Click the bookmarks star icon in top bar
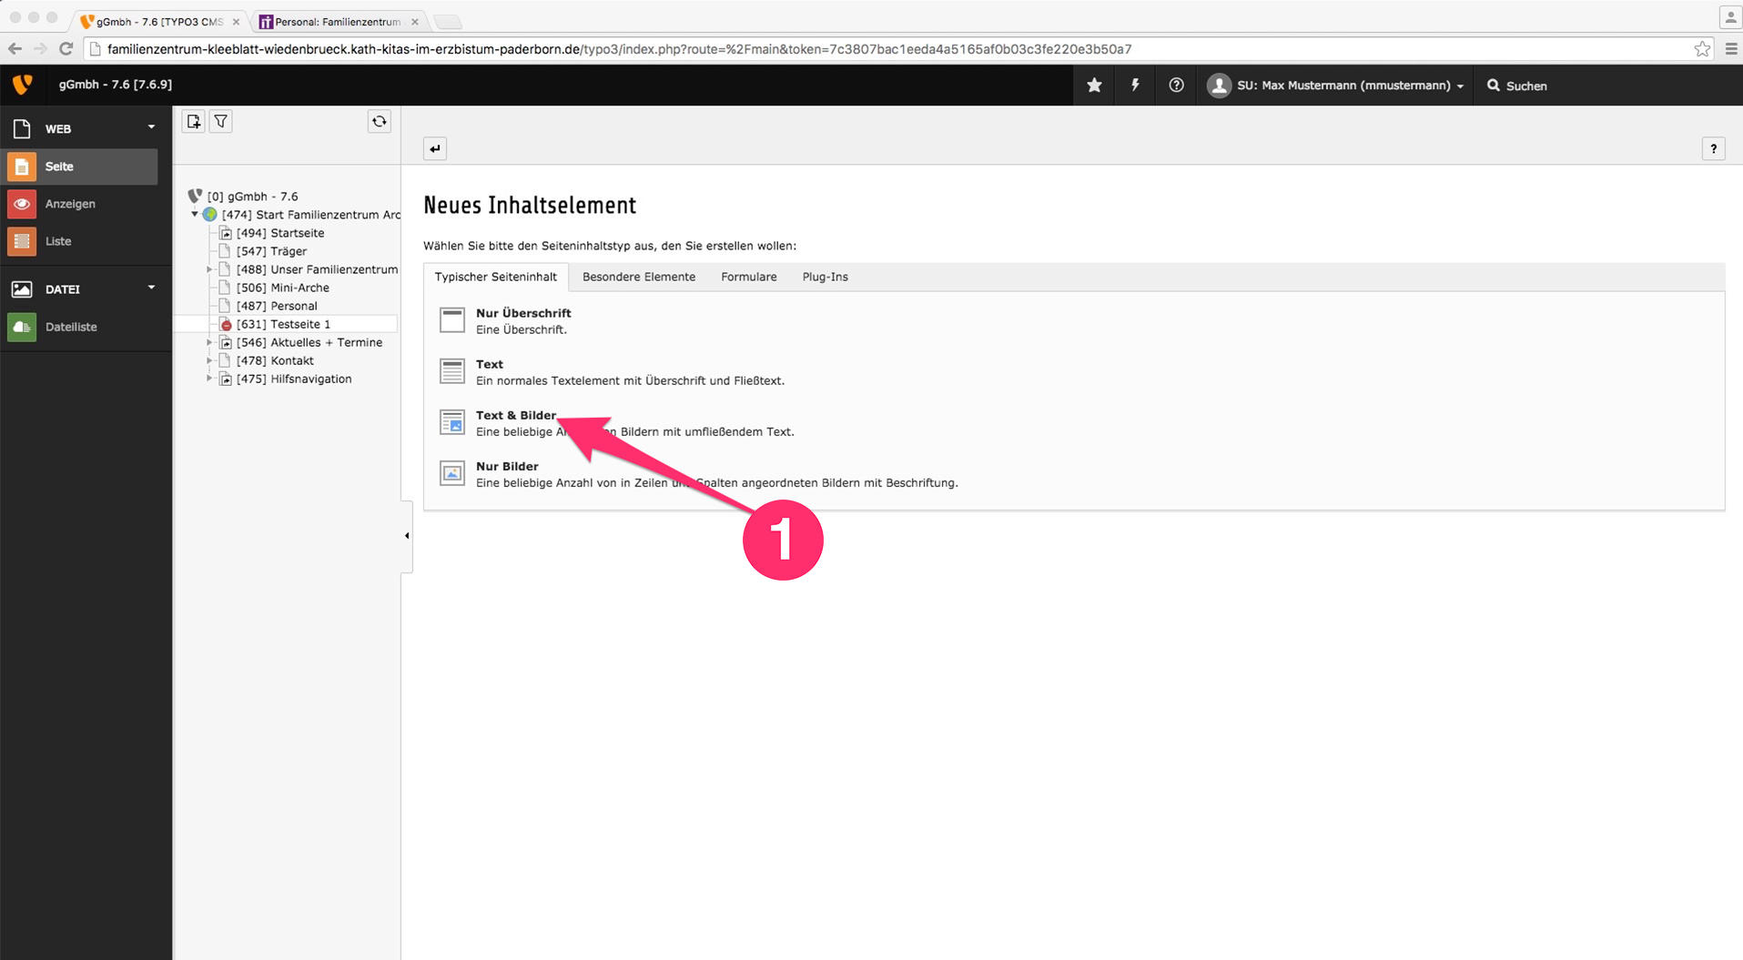Image resolution: width=1743 pixels, height=960 pixels. [x=1094, y=86]
